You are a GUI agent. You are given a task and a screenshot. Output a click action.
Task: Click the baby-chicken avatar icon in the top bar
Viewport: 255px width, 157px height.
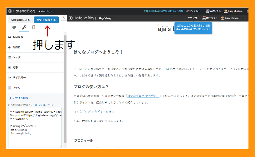[x=226, y=11]
